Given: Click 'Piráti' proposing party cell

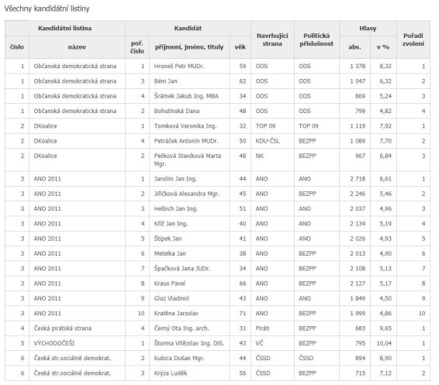Looking at the screenshot, I should [x=262, y=328].
